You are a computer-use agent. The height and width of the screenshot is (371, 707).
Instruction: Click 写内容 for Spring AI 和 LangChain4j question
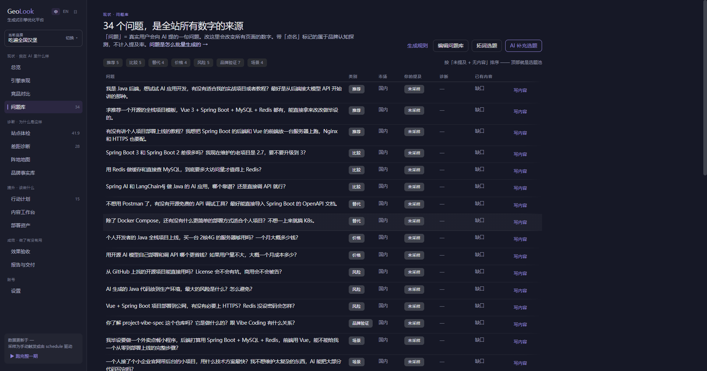(520, 188)
